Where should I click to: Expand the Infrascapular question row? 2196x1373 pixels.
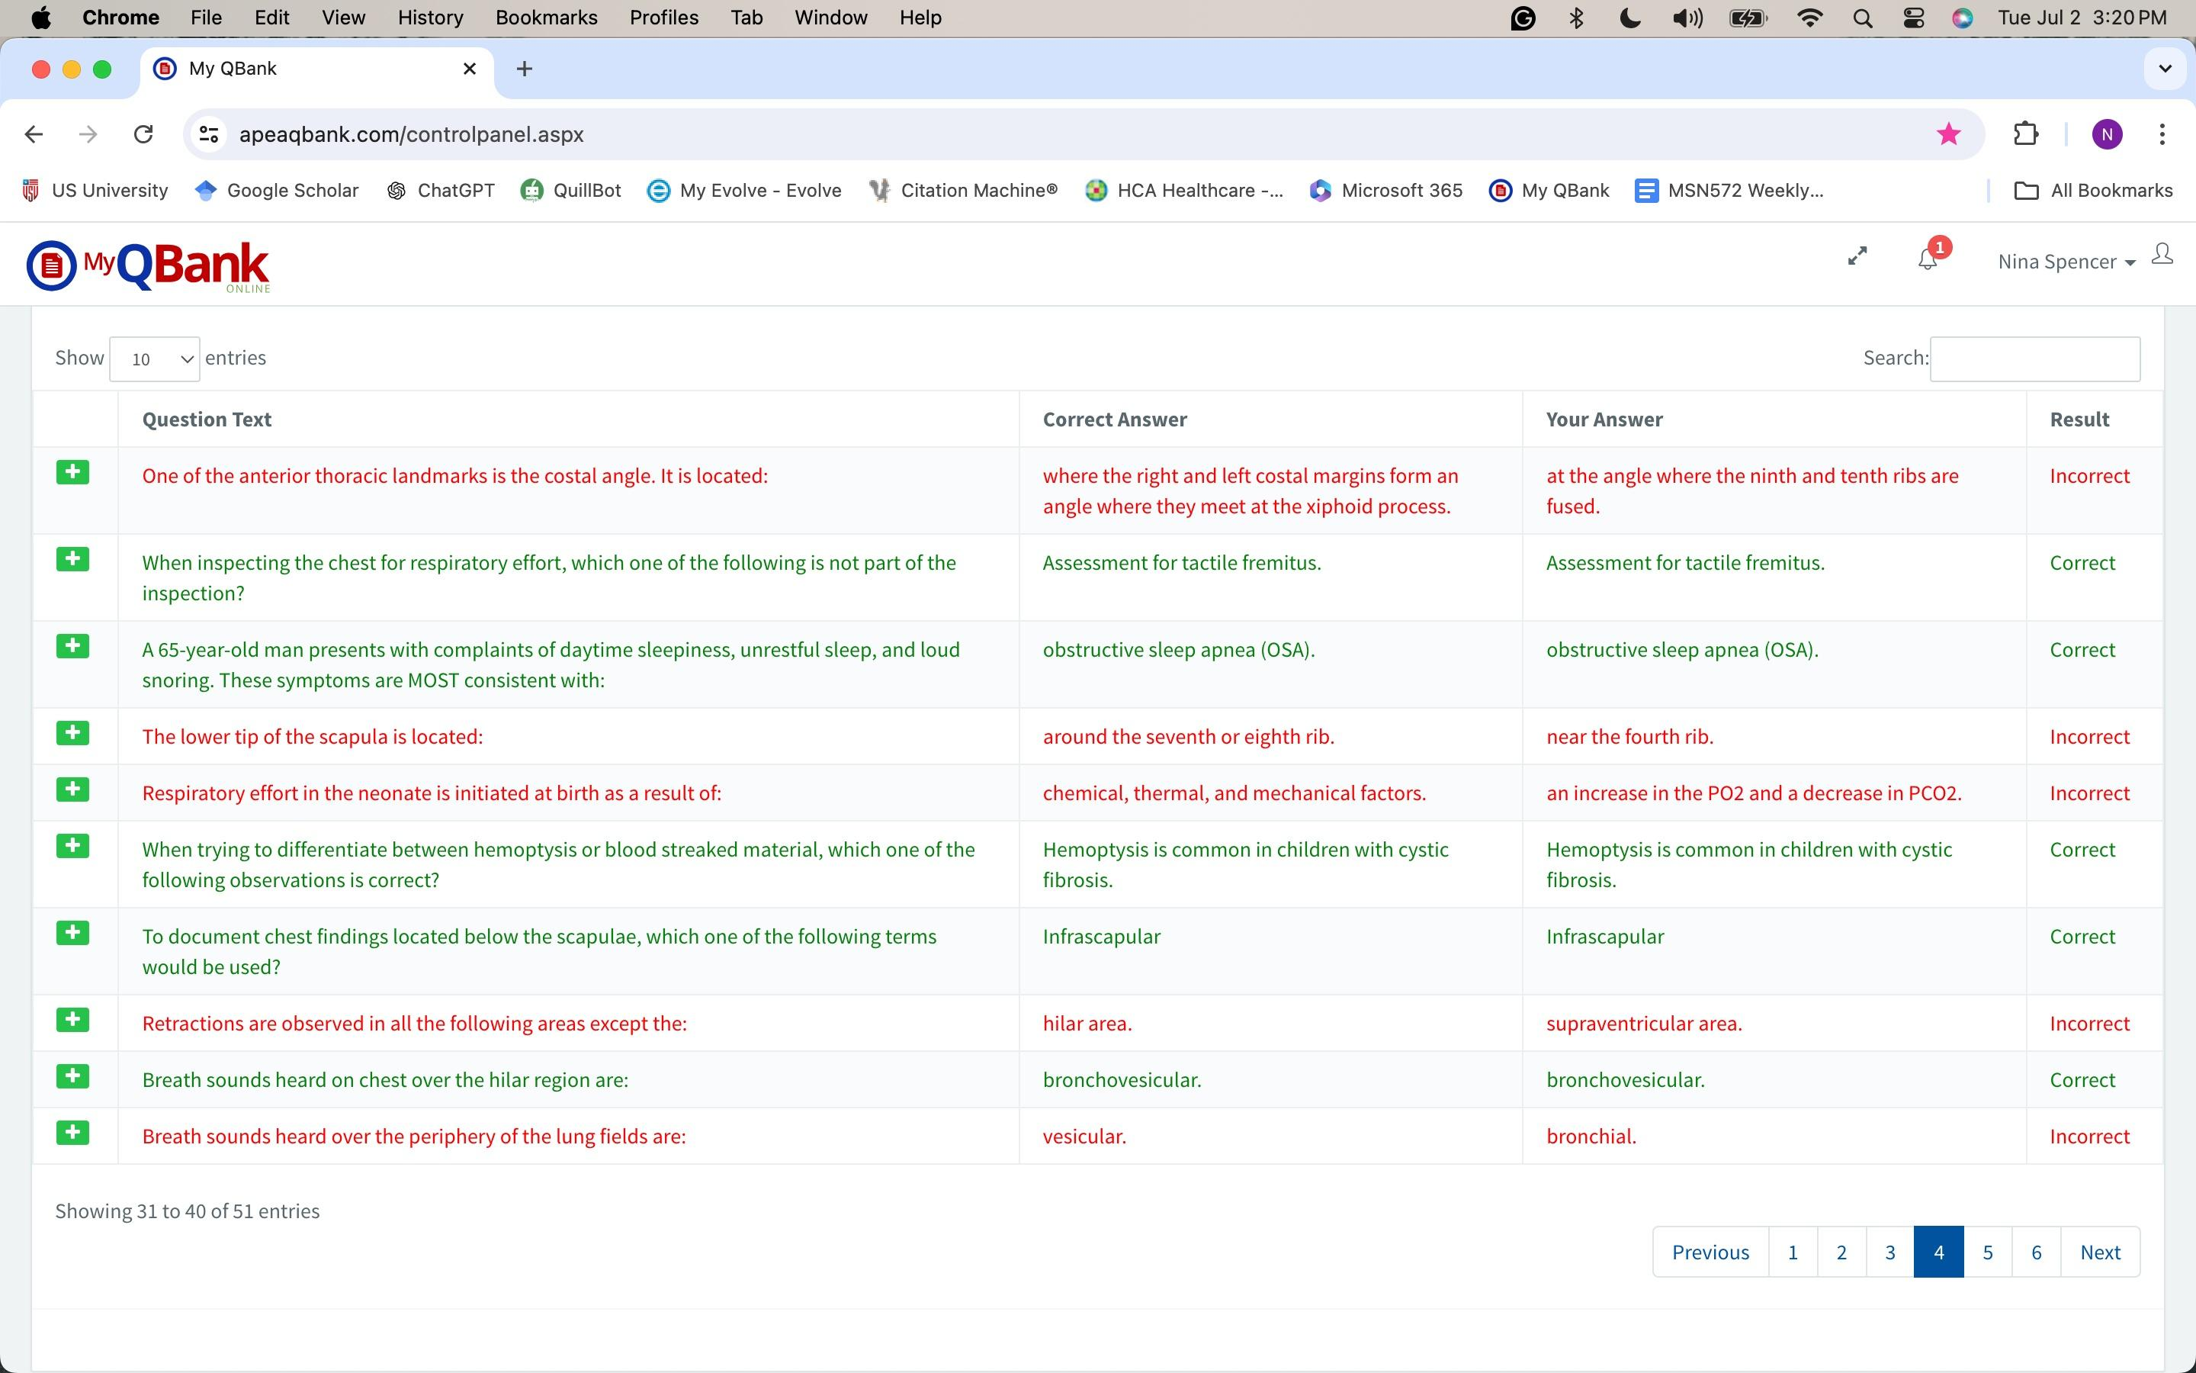pos(72,933)
